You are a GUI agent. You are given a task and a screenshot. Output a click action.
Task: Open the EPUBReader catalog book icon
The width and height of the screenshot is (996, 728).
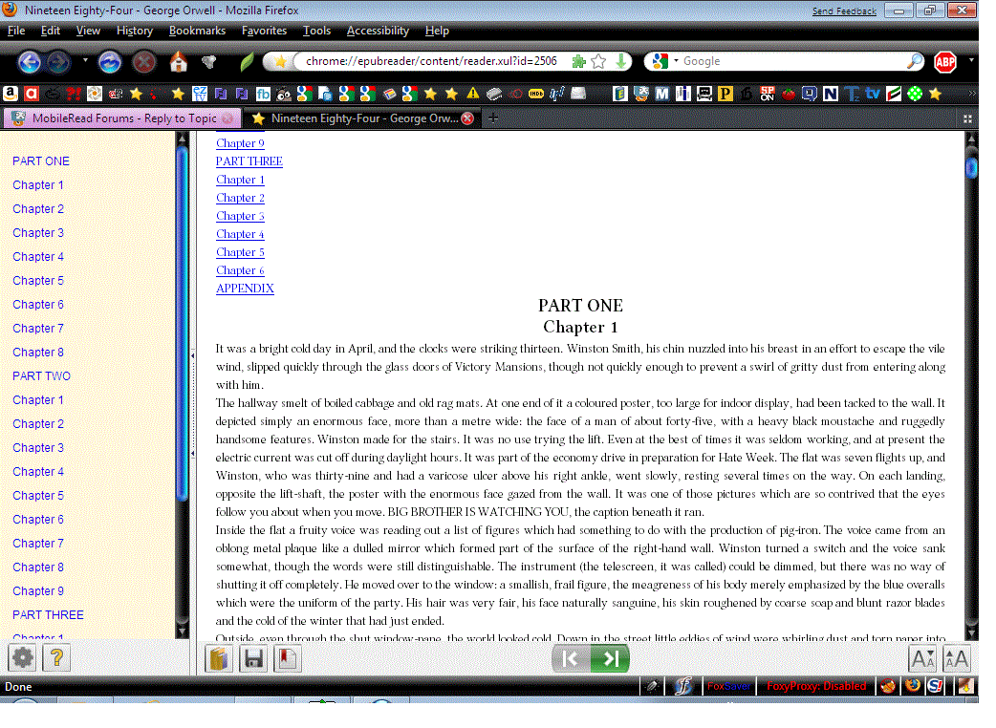click(219, 658)
